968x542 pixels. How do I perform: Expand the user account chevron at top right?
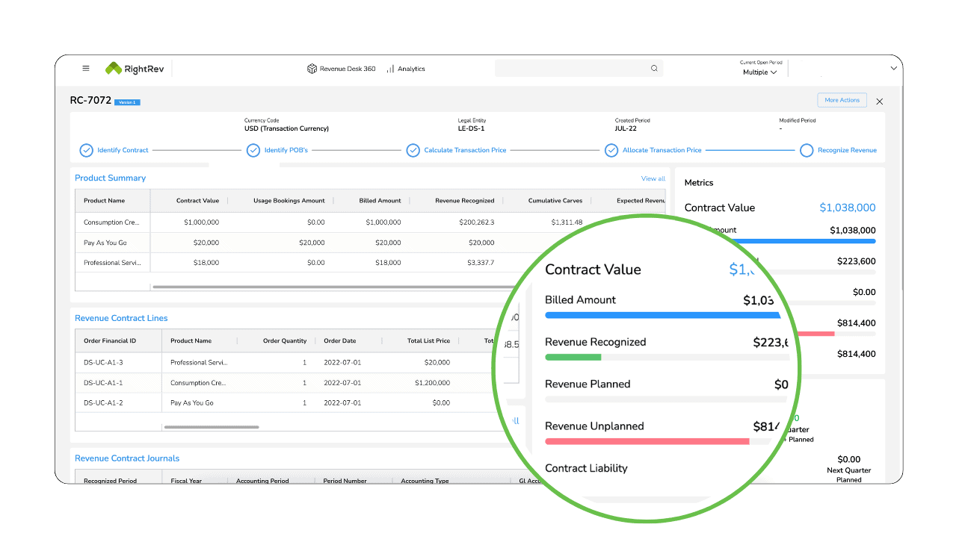coord(893,69)
